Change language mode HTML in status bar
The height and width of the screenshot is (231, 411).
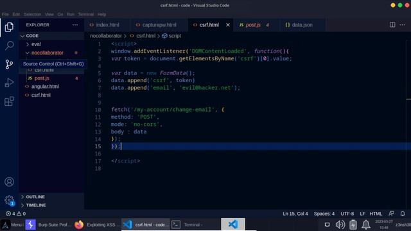point(376,214)
